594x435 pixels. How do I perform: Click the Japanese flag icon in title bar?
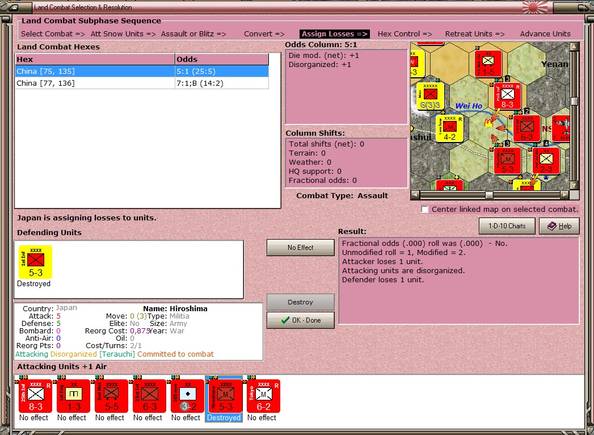[535, 7]
